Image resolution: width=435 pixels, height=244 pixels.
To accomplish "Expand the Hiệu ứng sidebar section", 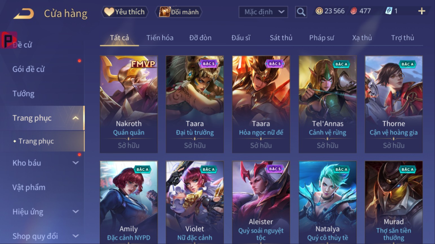I will [75, 212].
